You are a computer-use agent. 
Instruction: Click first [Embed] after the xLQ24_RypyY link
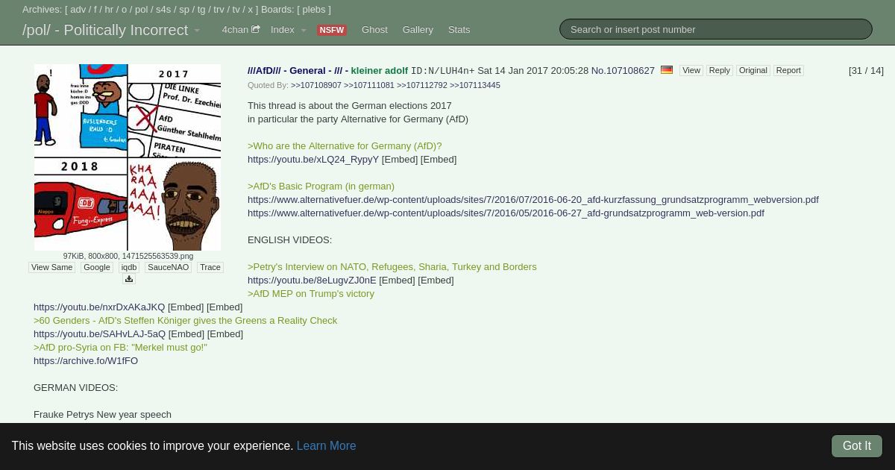point(399,160)
